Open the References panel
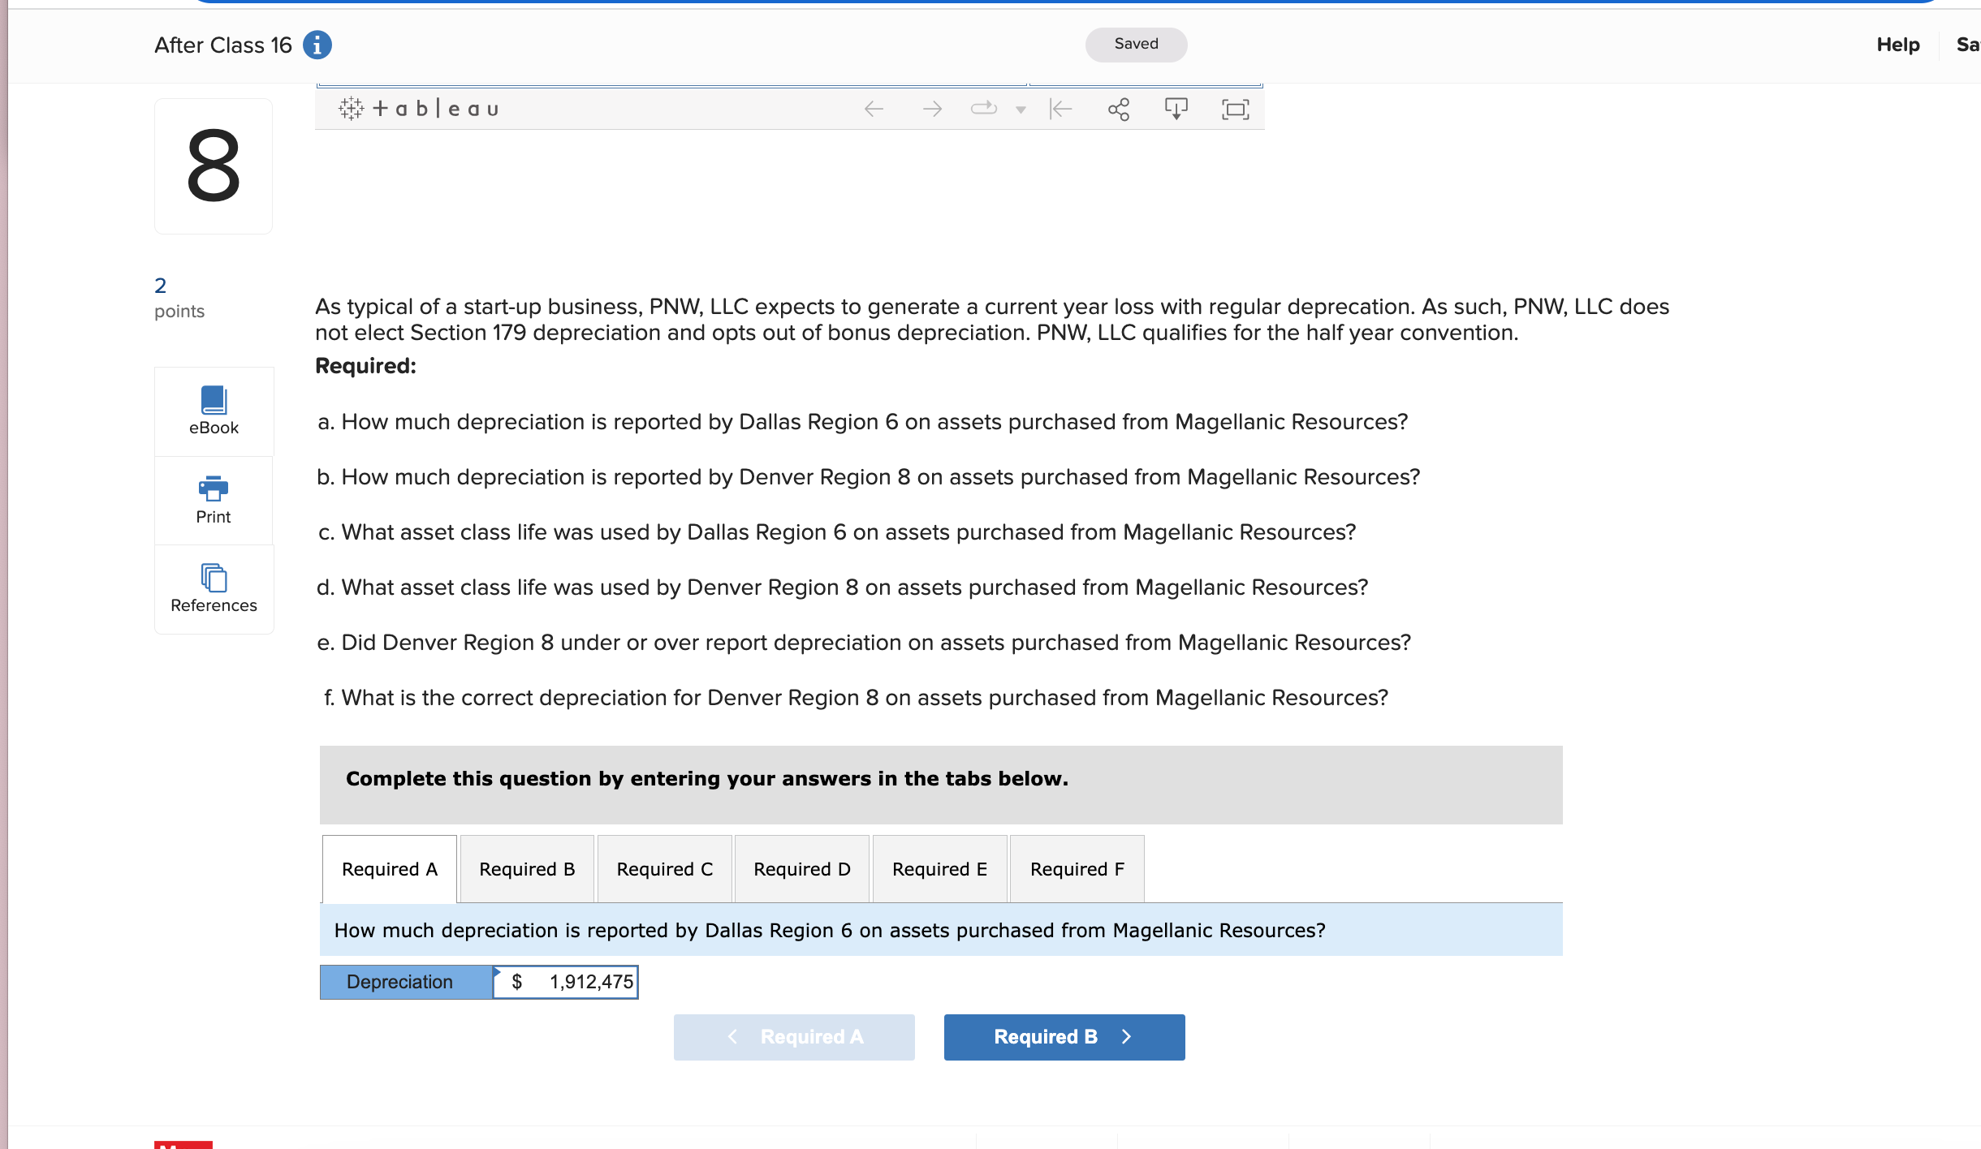The image size is (1981, 1149). tap(214, 589)
